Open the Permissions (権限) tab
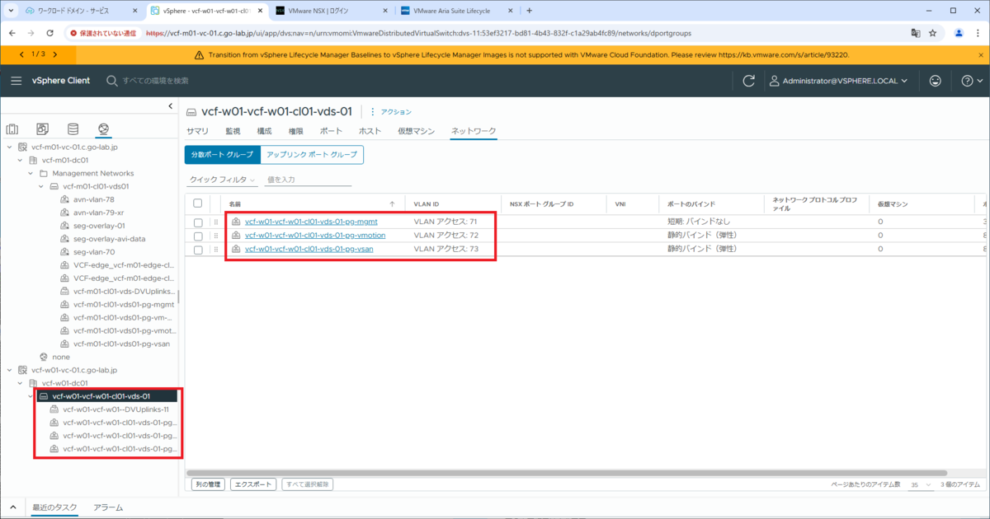This screenshot has height=519, width=990. coord(295,131)
